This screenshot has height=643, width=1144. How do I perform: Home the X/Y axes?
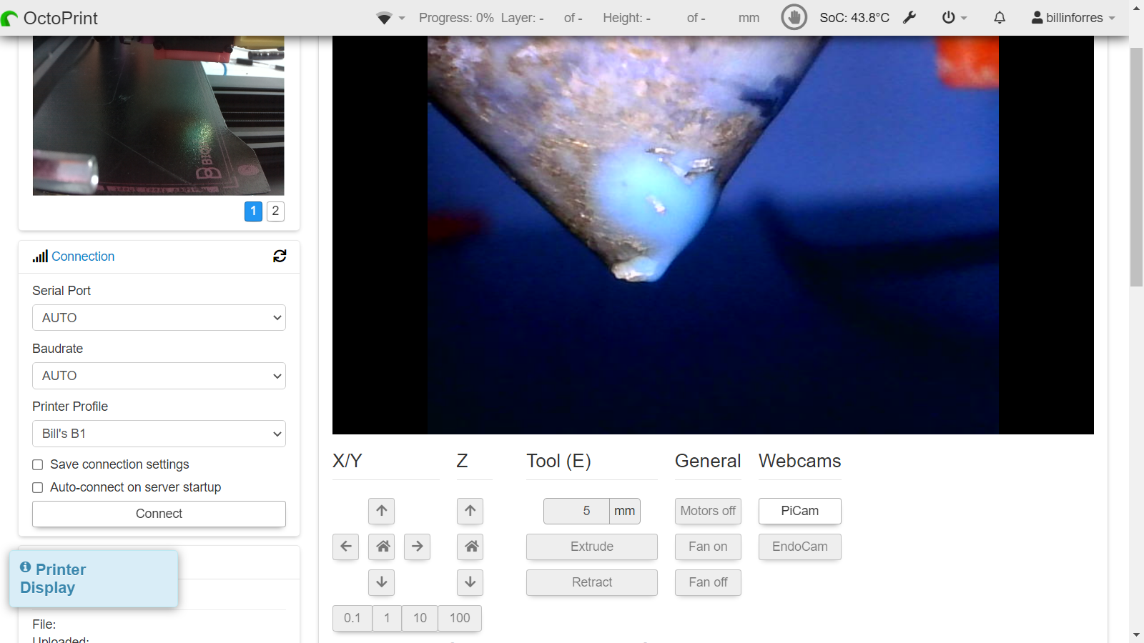pyautogui.click(x=382, y=547)
